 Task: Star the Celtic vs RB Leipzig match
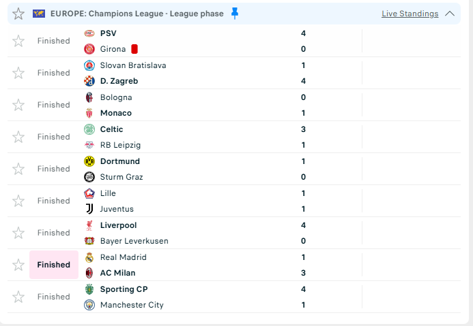(x=18, y=137)
